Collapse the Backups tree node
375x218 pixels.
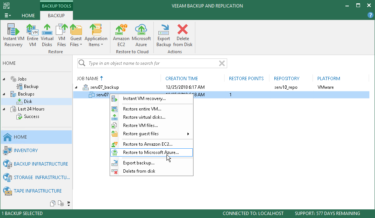point(4,94)
